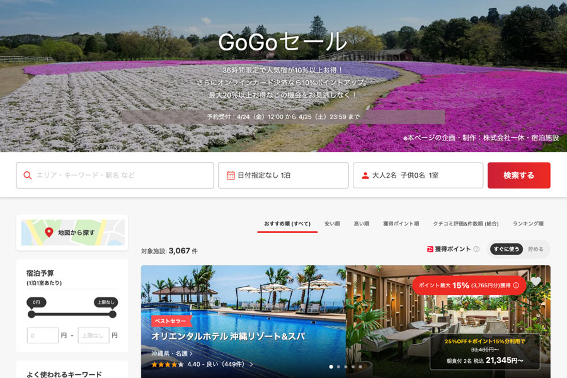567x378 pixels.
Task: Select the second image carousel dot
Action: pos(338,366)
